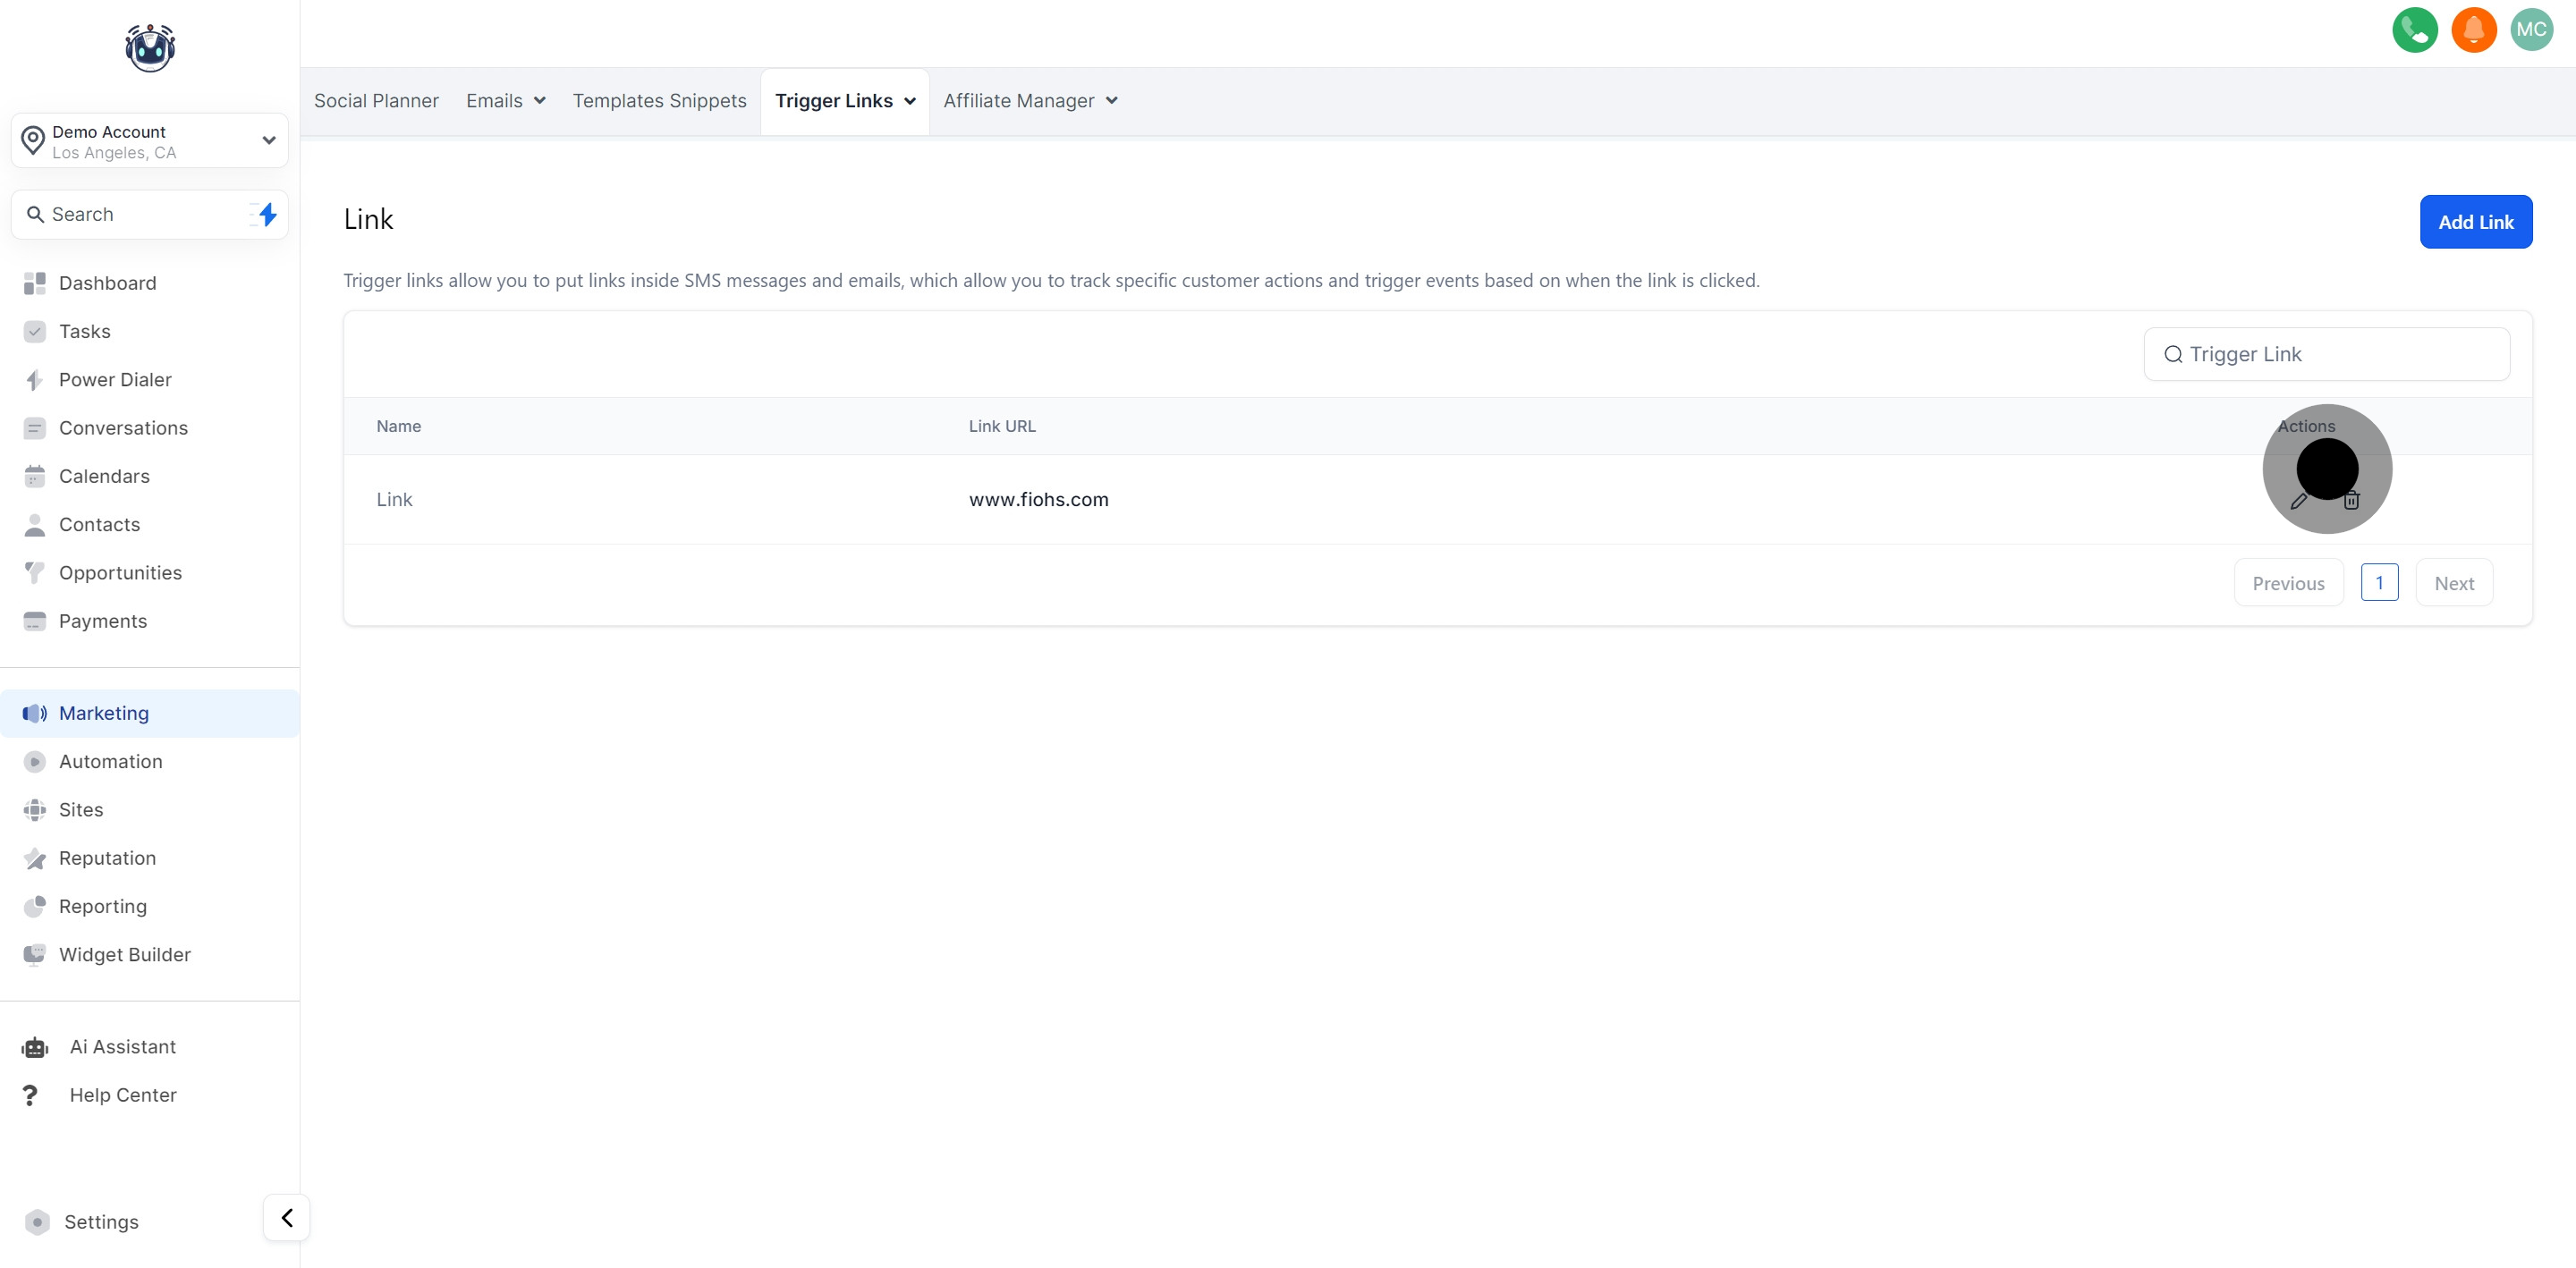The image size is (2576, 1268).
Task: Open Automation in the sidebar
Action: pos(110,762)
